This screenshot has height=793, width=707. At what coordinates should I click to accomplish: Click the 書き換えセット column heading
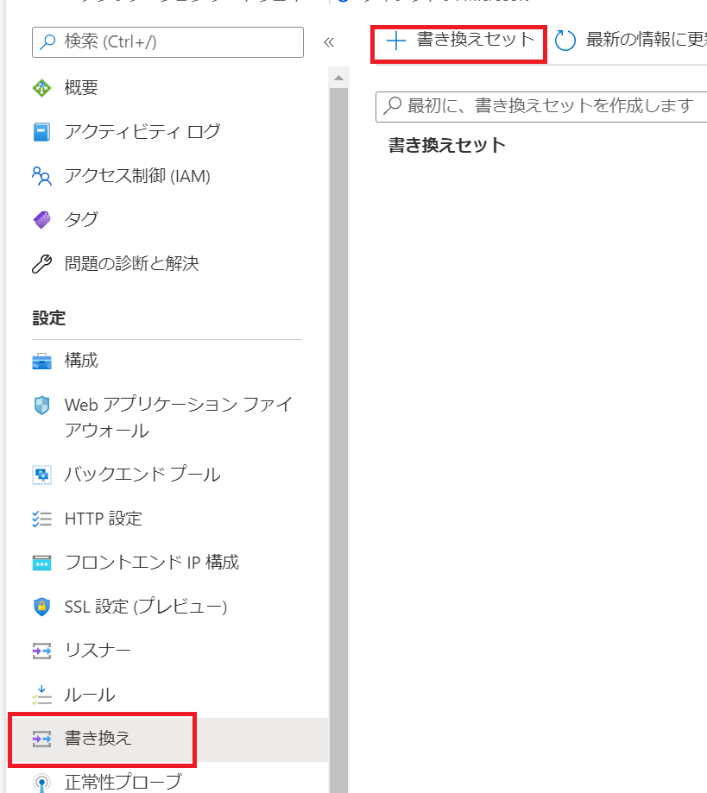[447, 146]
